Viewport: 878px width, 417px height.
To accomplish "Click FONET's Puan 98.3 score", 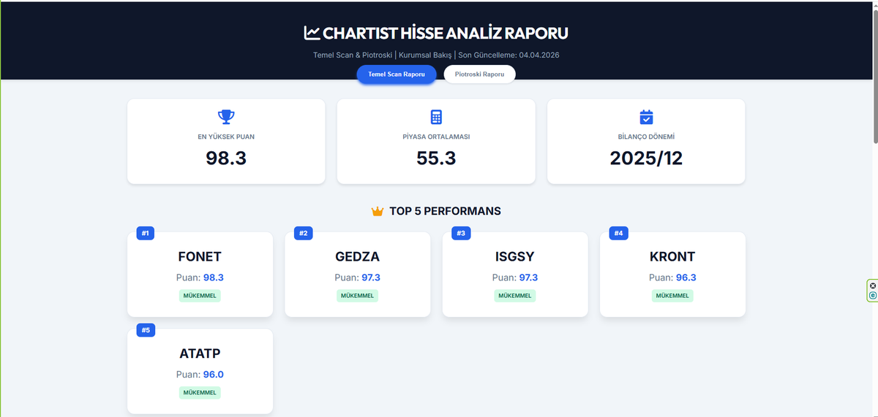I will point(200,278).
